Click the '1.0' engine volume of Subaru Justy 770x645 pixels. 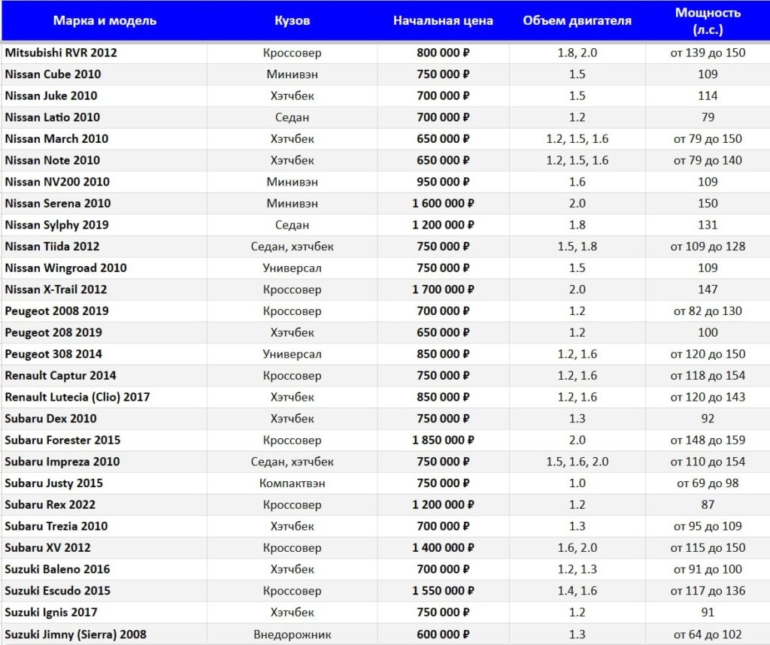[577, 483]
